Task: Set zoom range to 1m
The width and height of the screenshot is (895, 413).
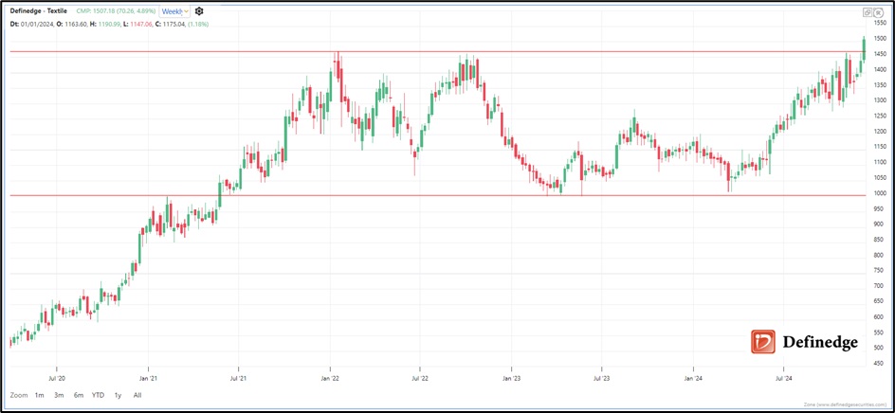Action: (40, 395)
